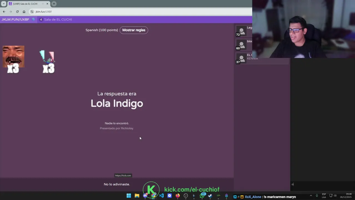The height and width of the screenshot is (200, 355).
Task: Click the microphone tray icon
Action: coord(317,196)
